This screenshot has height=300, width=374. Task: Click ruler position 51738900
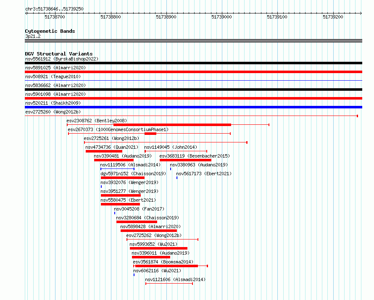(166, 17)
